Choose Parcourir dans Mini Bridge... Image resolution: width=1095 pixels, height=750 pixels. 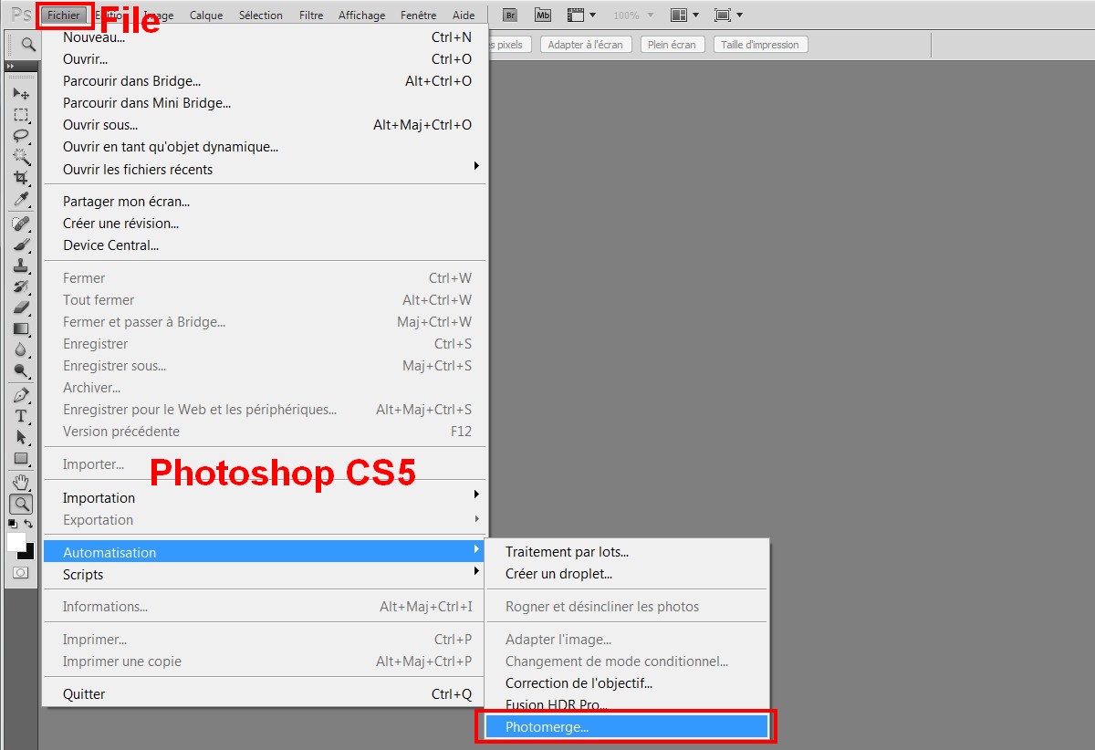[266, 103]
